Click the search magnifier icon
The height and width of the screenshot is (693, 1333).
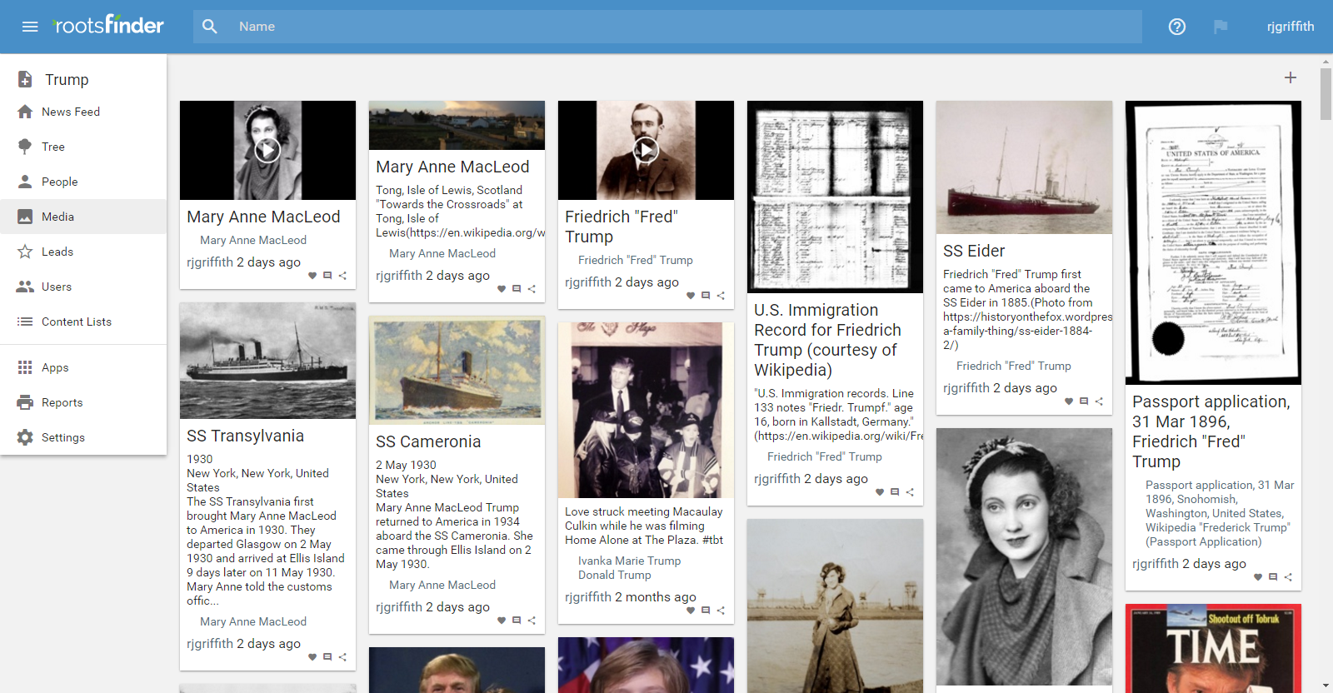coord(210,27)
